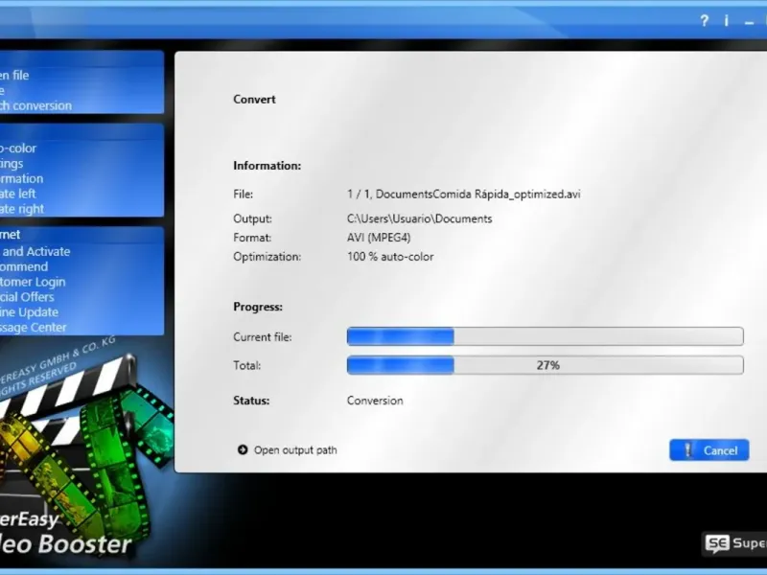
Task: Open help via question mark icon
Action: pyautogui.click(x=704, y=21)
